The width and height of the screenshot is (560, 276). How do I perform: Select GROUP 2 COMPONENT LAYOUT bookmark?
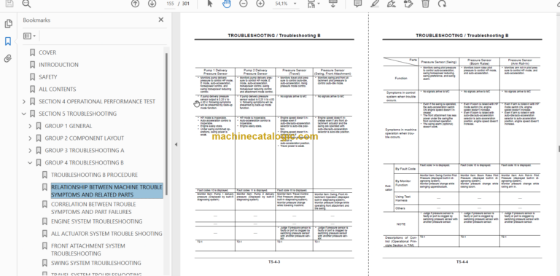[x=85, y=138]
